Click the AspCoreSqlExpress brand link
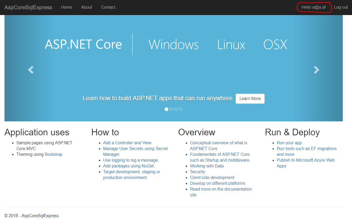Image resolution: width=352 pixels, height=224 pixels. tap(28, 7)
